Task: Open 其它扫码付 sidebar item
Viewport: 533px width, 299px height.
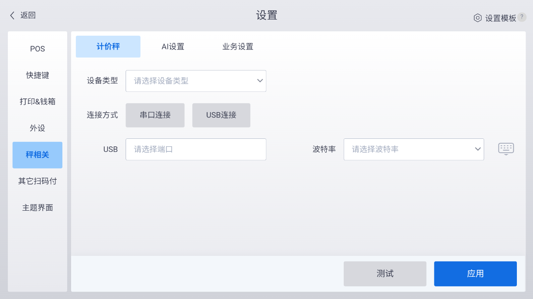Action: [38, 181]
